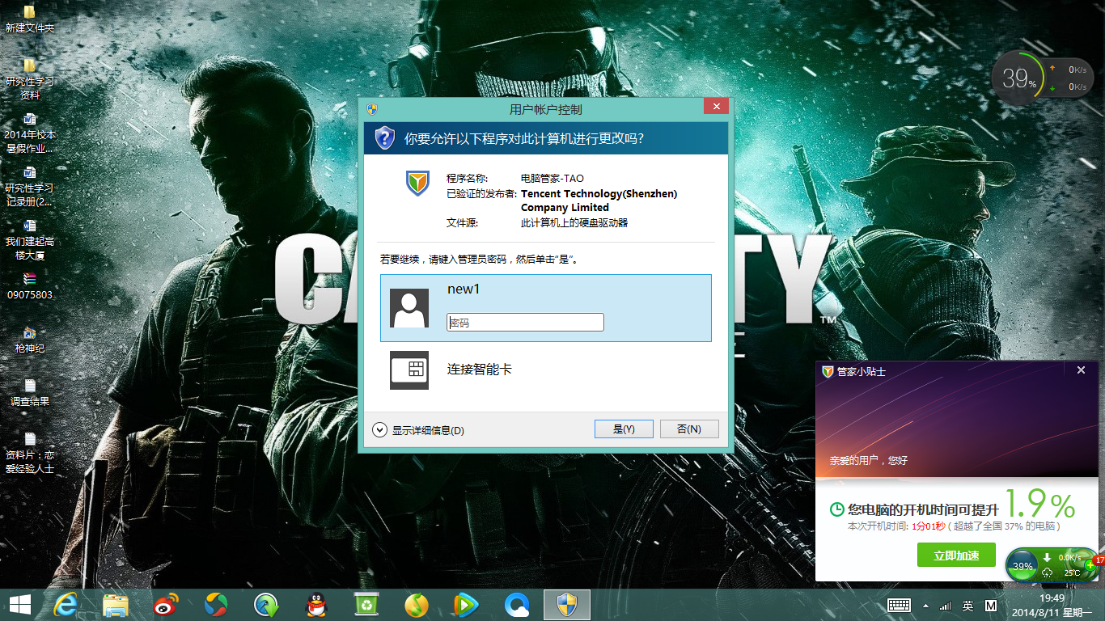
Task: Open the yellow-green music ball app
Action: pos(417,604)
